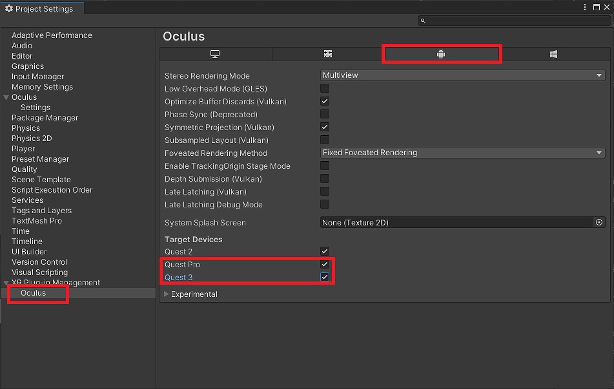The width and height of the screenshot is (614, 389).
Task: Open the Editor settings
Action: [22, 56]
